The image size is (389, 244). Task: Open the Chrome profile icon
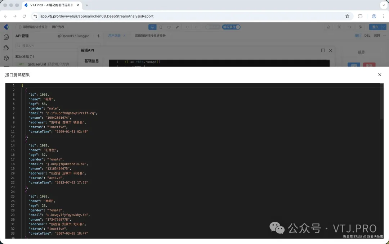(x=374, y=16)
